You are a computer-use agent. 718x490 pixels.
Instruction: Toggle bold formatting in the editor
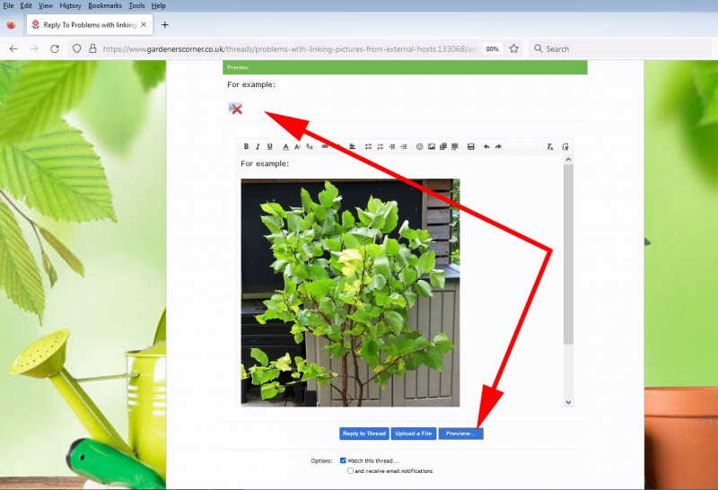pyautogui.click(x=247, y=146)
